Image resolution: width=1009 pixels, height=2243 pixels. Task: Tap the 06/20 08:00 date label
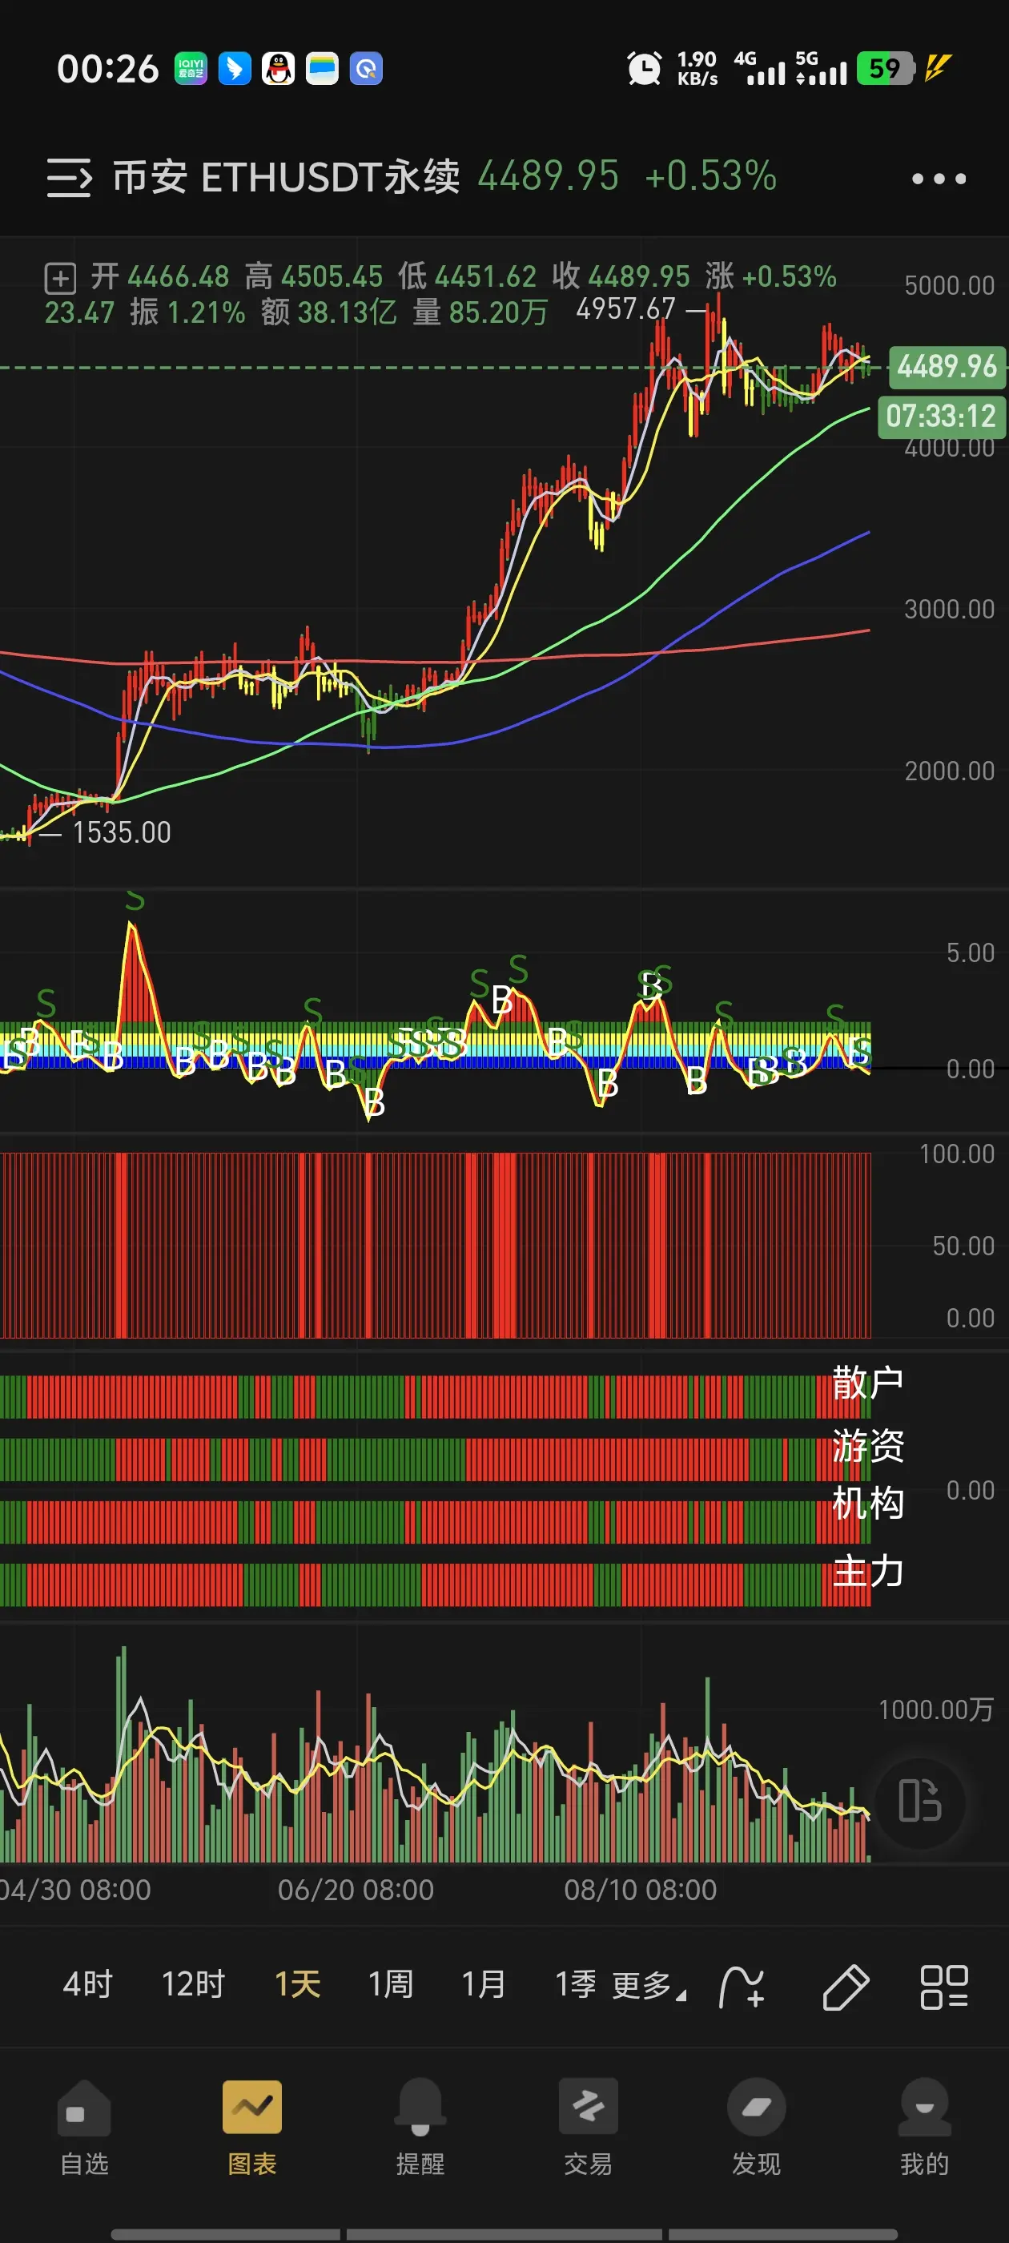click(356, 1890)
